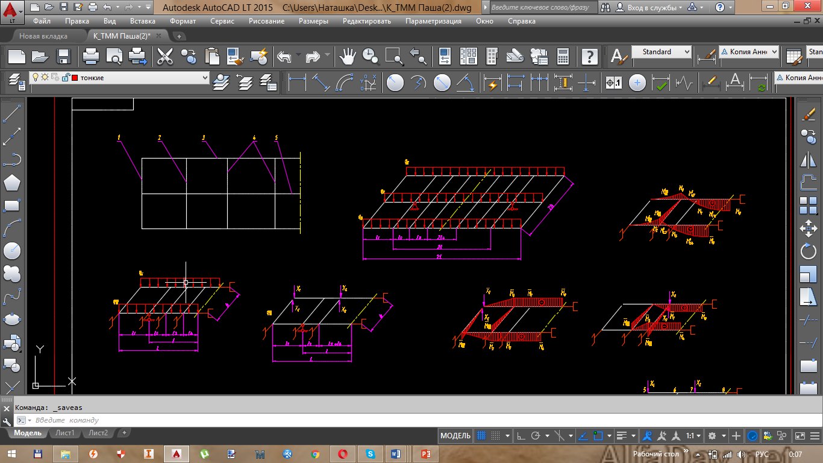
Task: Select Radius dimension tool
Action: 395,82
